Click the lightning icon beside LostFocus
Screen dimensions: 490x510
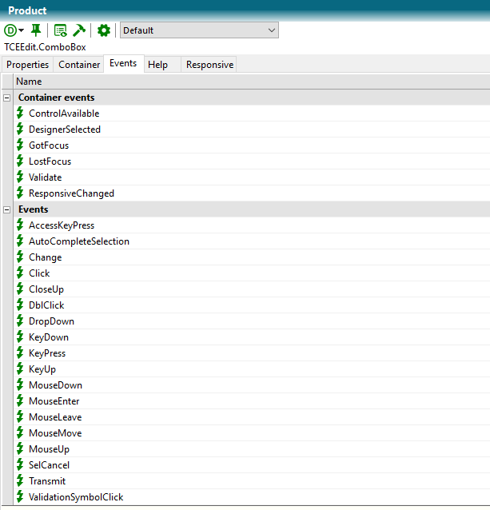coord(21,161)
